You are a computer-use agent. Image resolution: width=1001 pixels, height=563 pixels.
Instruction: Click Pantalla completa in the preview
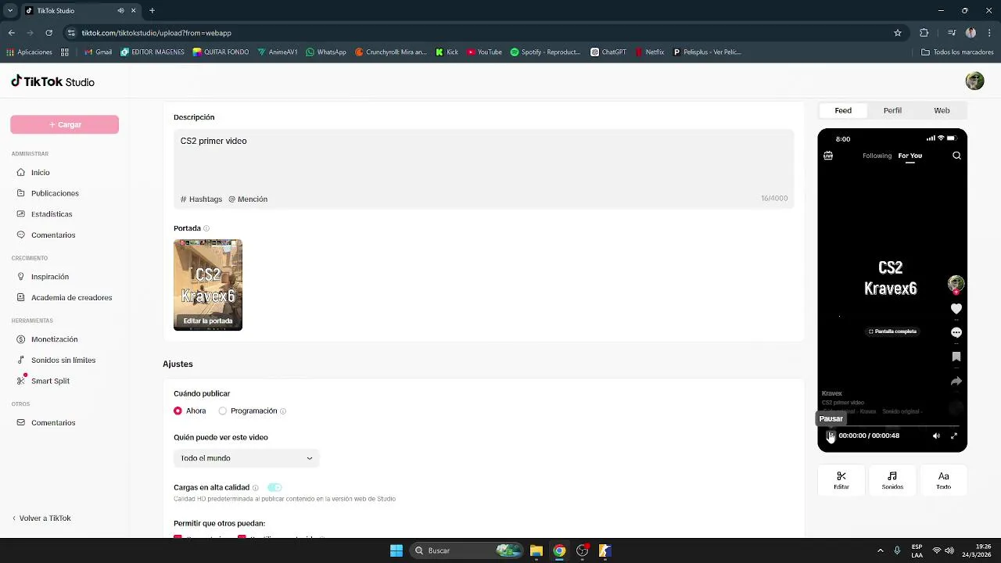coord(892,332)
